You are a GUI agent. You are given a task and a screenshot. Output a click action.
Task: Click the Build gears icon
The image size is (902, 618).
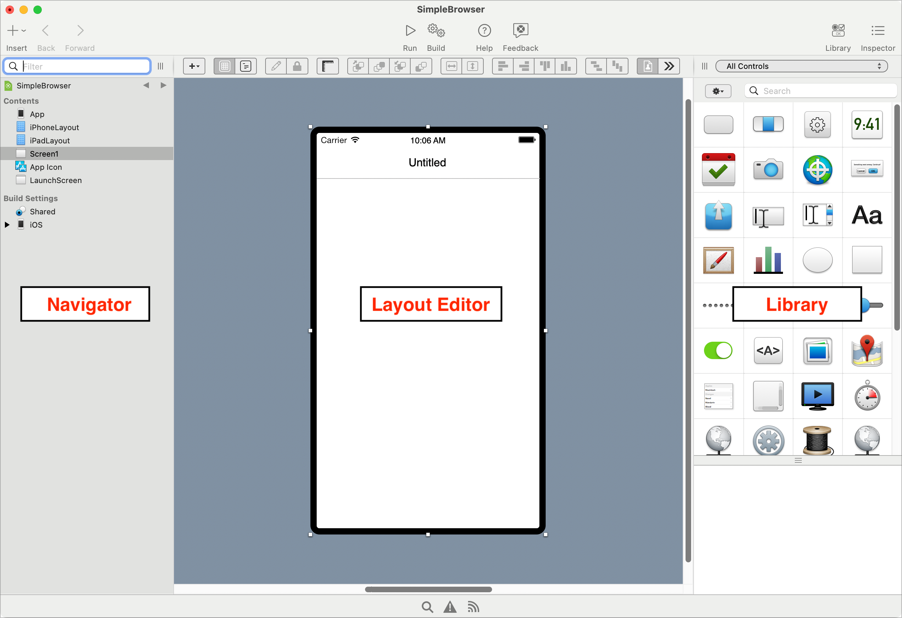(436, 31)
